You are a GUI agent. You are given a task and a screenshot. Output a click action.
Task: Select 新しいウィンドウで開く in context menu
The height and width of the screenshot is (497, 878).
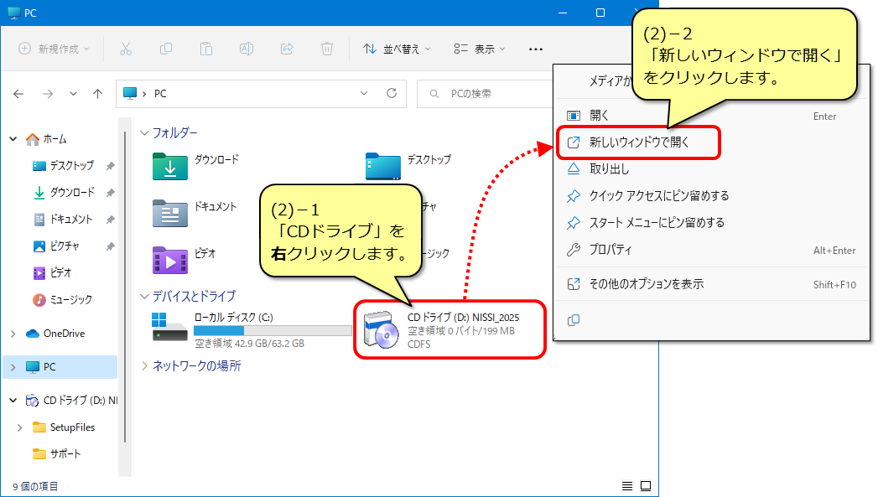(x=638, y=142)
